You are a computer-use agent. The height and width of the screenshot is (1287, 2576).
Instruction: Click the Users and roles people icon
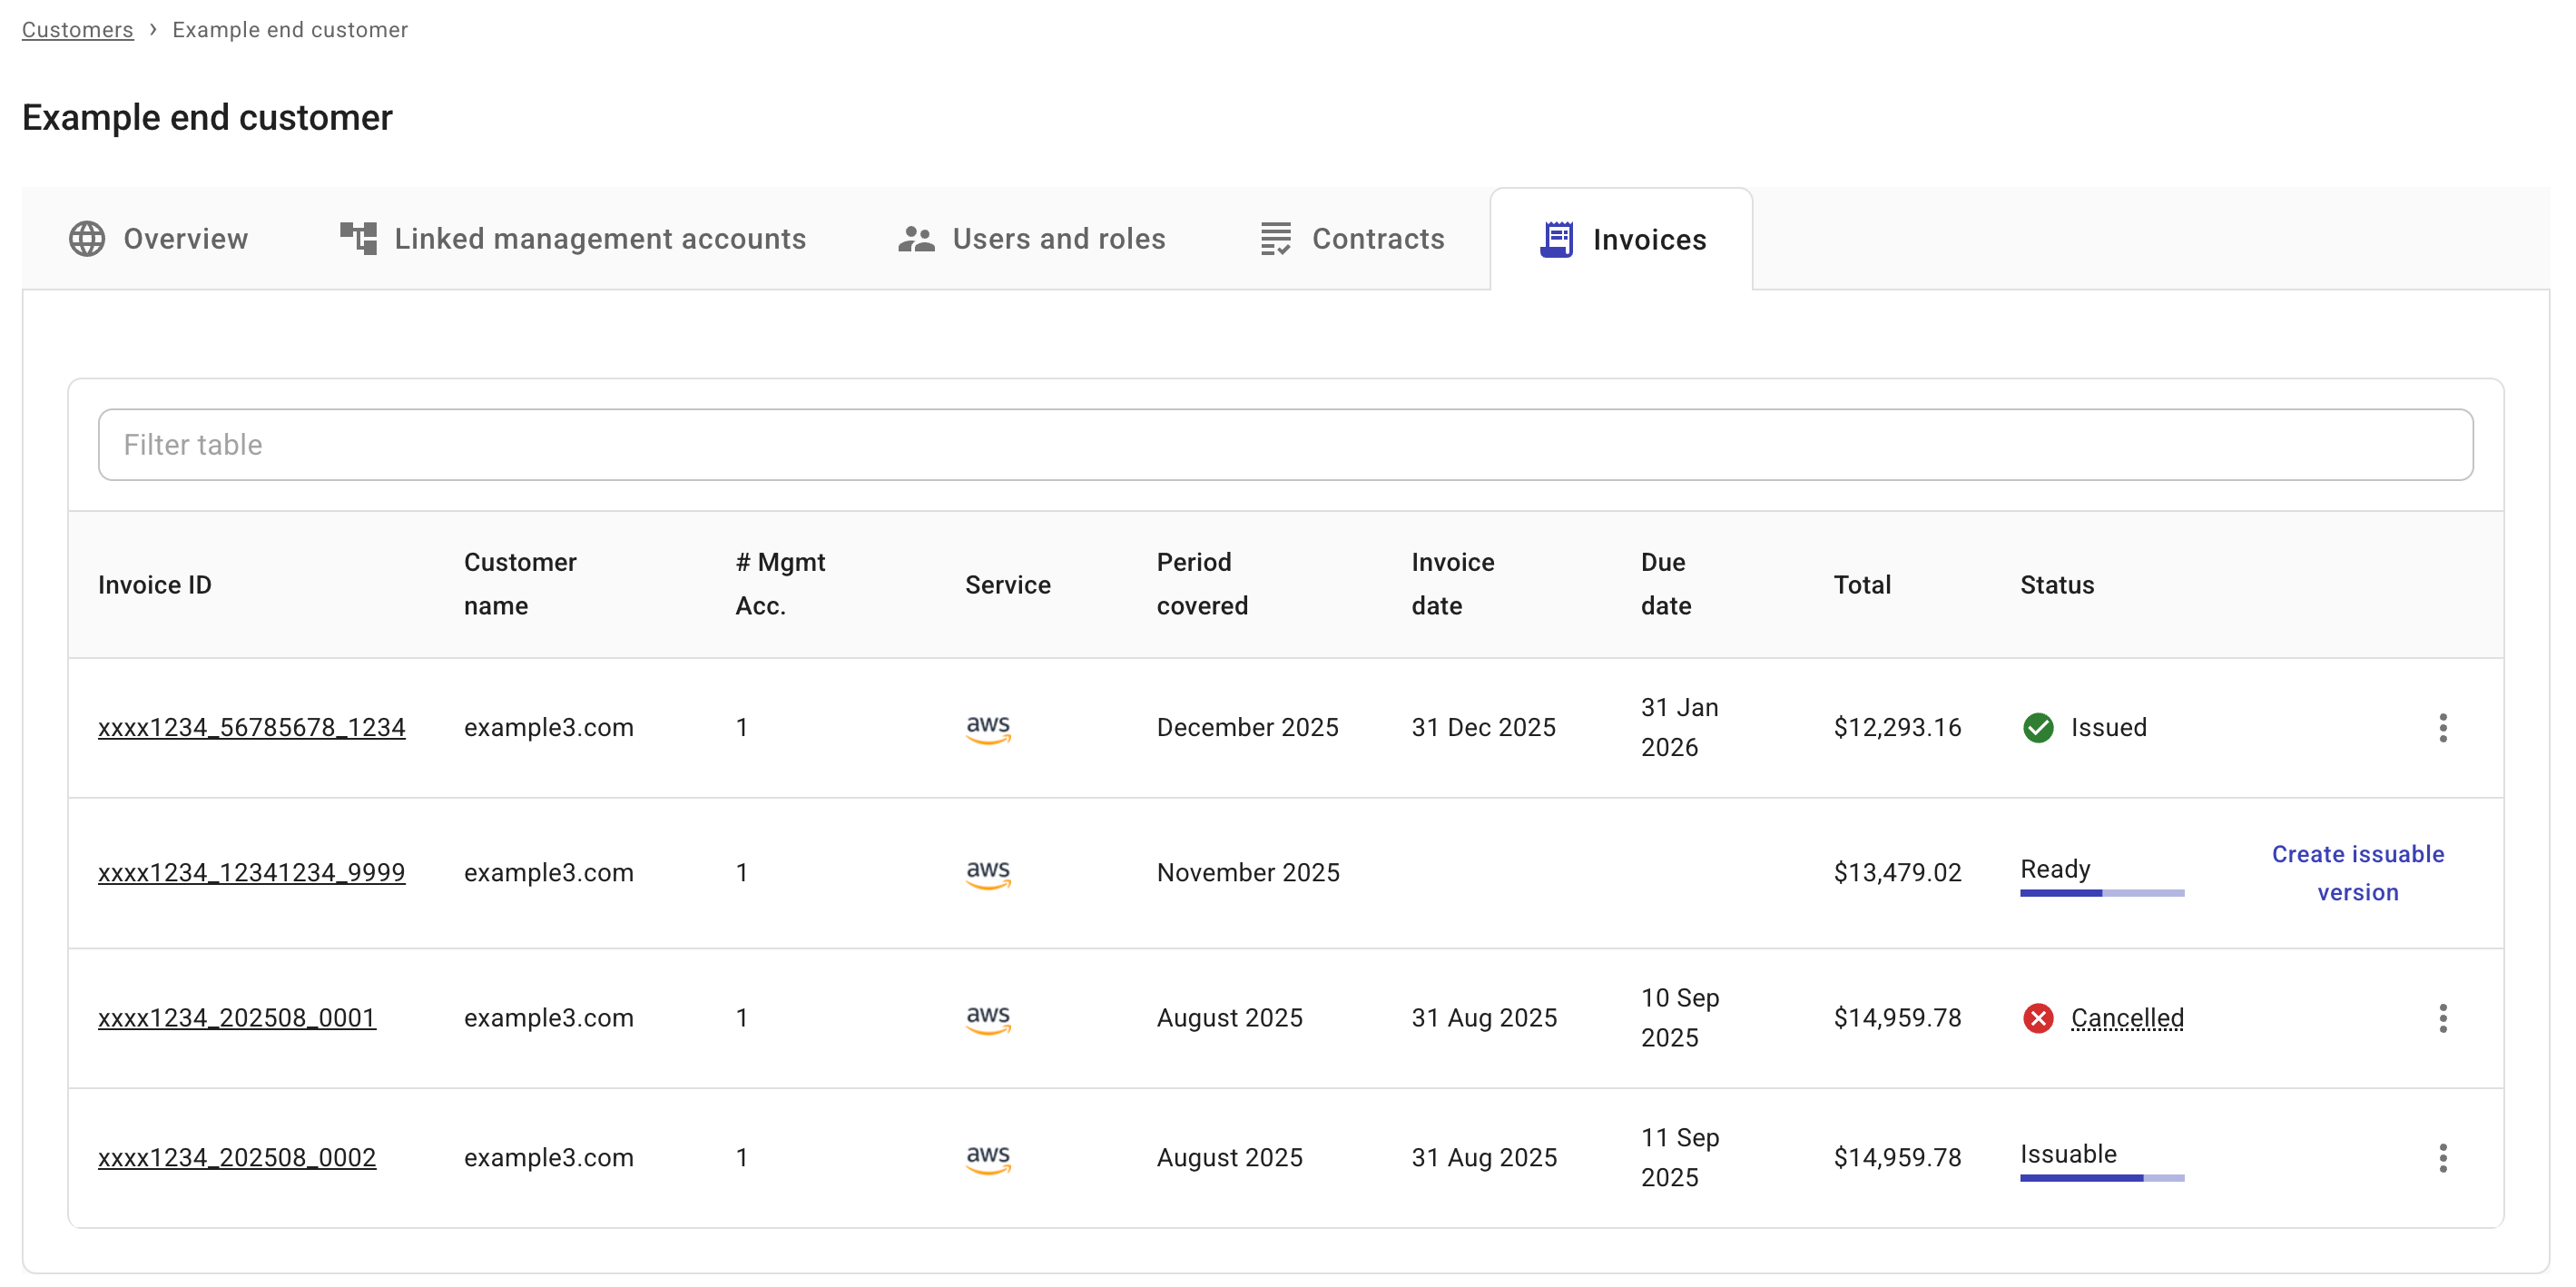pos(917,238)
